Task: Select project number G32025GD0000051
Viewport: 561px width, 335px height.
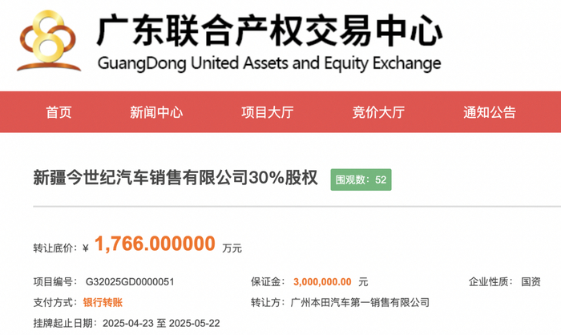Action: (129, 282)
